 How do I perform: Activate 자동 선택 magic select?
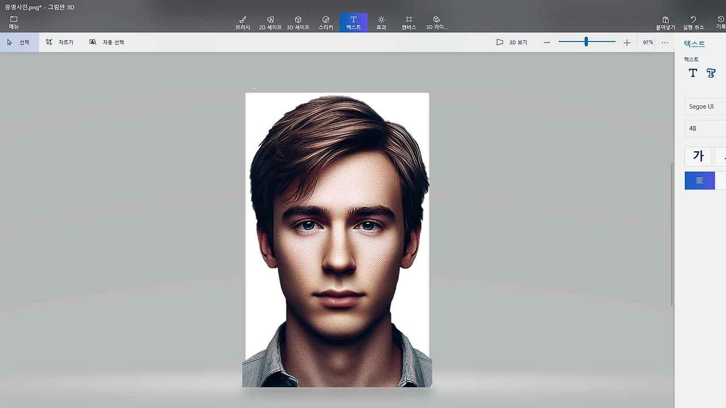(107, 42)
